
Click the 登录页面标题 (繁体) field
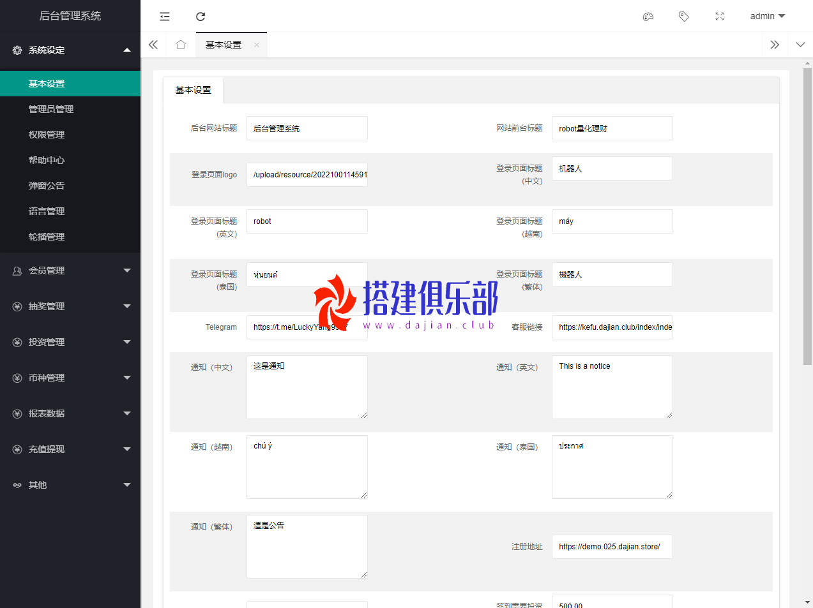click(612, 274)
